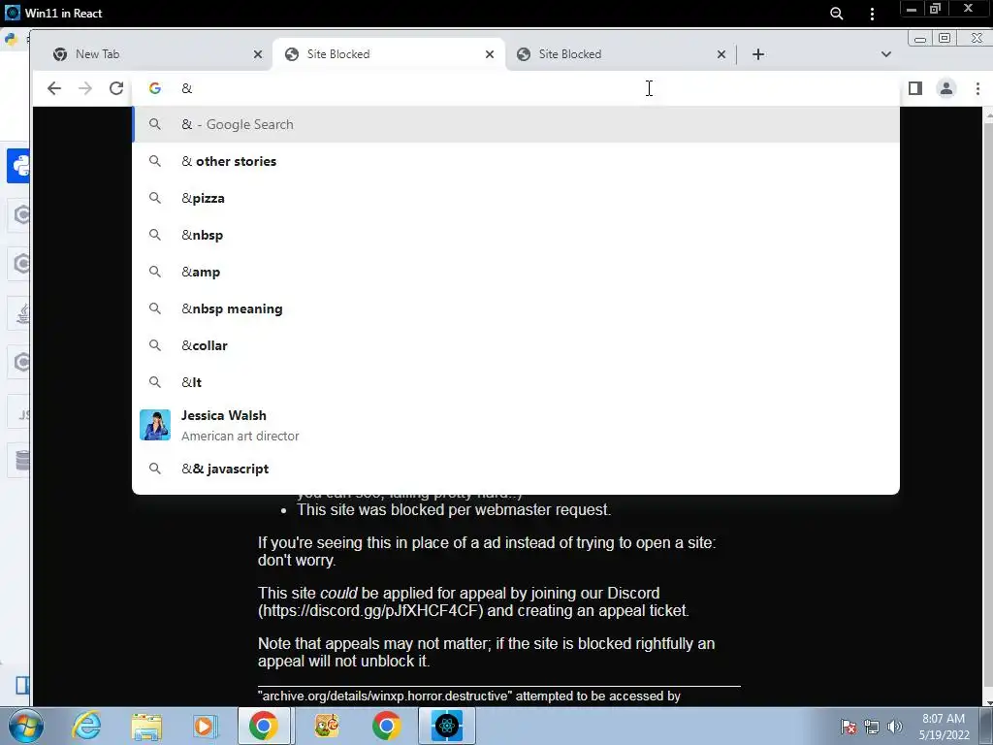Viewport: 993px width, 745px height.
Task: Open the Jessica Walsh entity suggestion
Action: click(516, 425)
